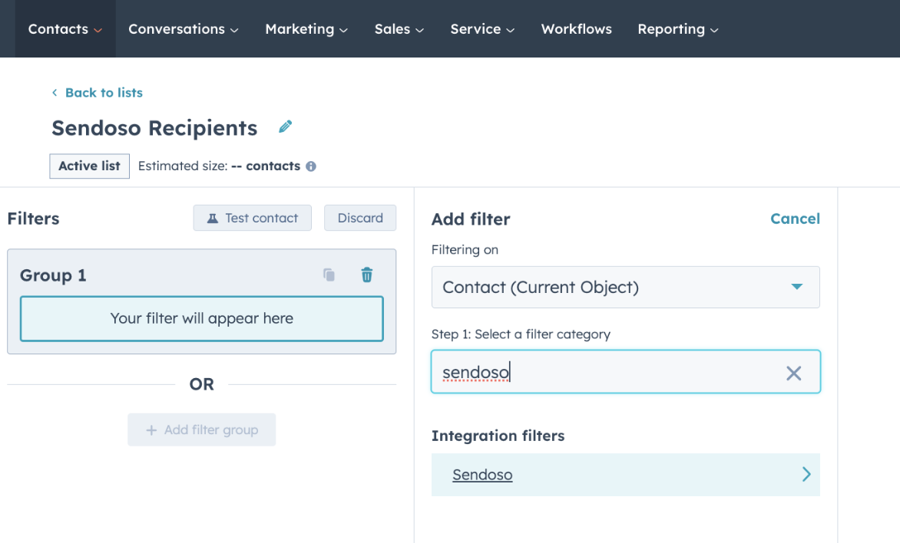
Task: Open the Reporting menu
Action: [x=677, y=29]
